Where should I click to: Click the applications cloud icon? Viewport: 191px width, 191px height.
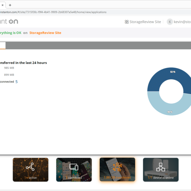[x=117, y=167]
